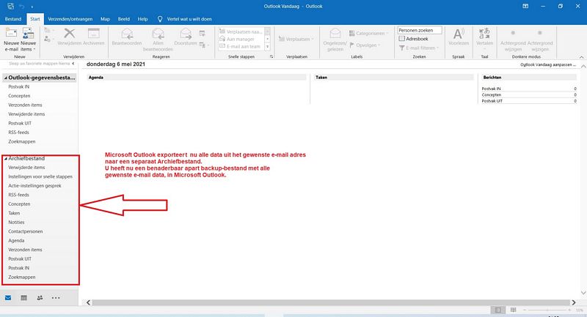This screenshot has width=587, height=317.
Task: Click horizontal scrollbar left arrow
Action: (88, 302)
